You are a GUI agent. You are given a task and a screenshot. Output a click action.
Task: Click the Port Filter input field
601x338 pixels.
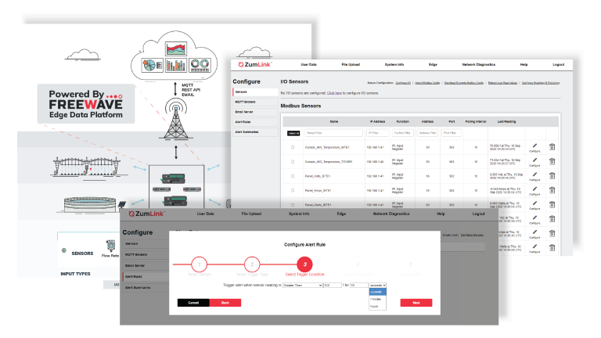click(452, 133)
